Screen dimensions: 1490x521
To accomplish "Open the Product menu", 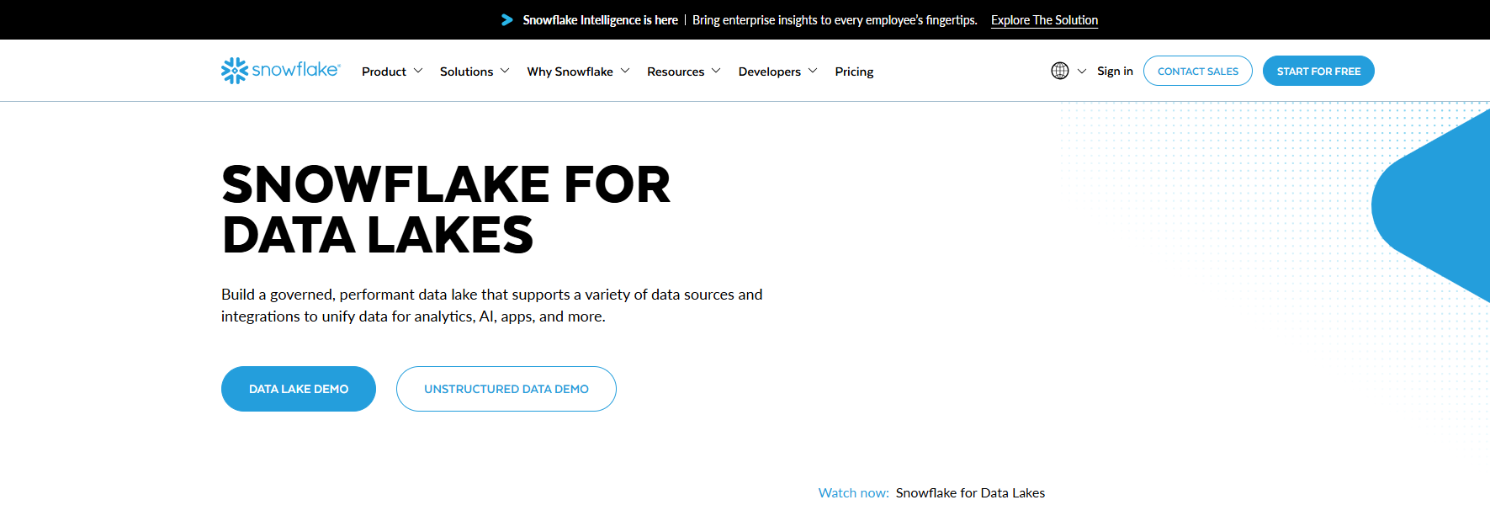I will click(384, 72).
